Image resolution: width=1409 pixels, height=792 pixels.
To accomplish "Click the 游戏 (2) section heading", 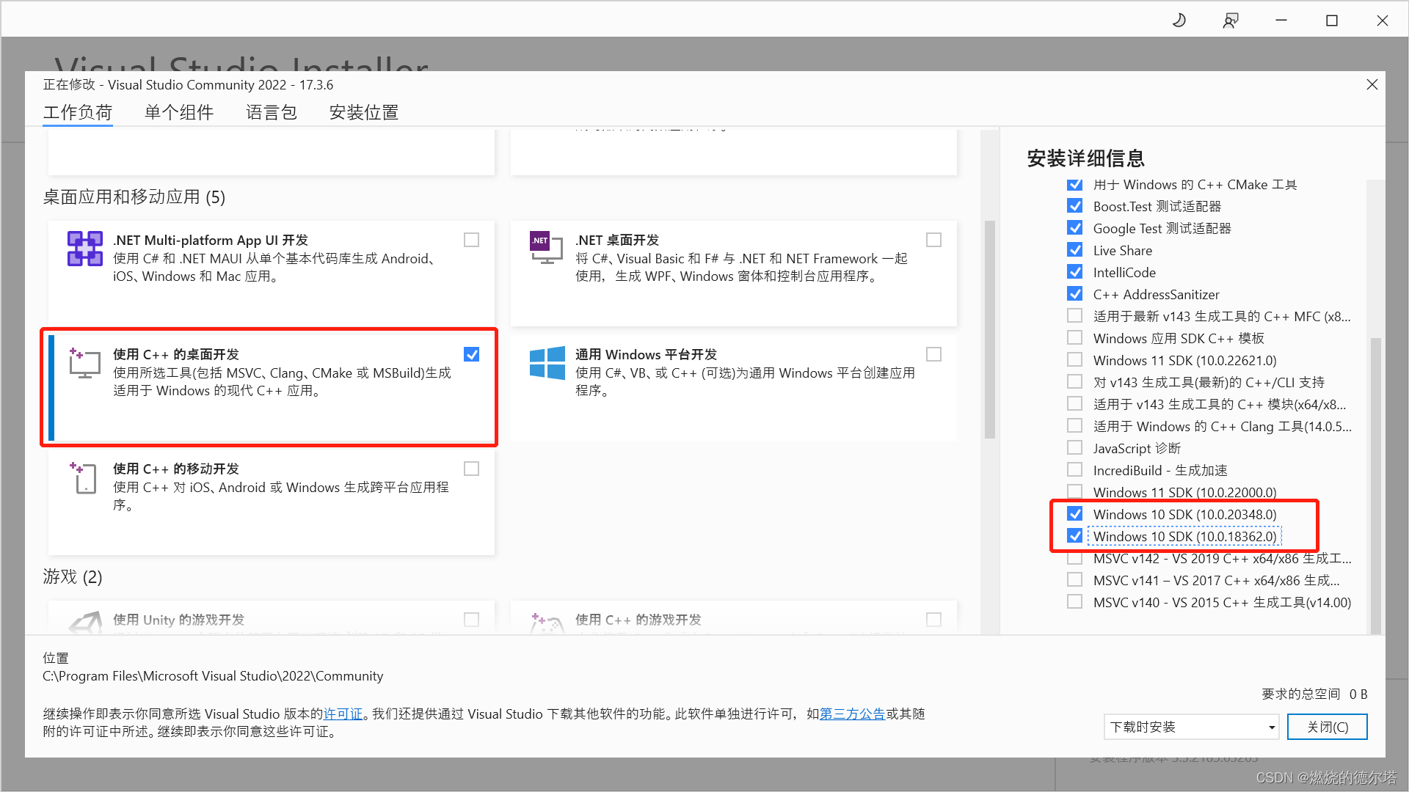I will 73,577.
